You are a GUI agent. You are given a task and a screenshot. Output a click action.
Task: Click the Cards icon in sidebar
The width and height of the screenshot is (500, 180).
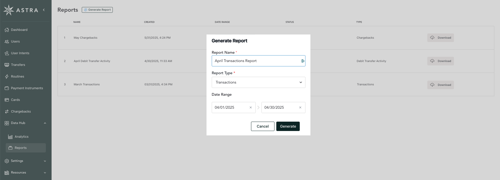tap(7, 100)
